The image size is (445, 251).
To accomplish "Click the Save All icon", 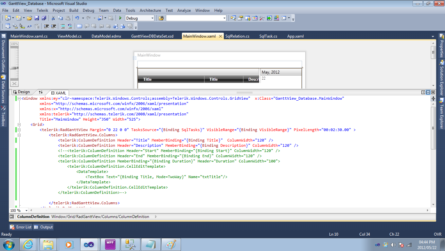I will (x=44, y=18).
